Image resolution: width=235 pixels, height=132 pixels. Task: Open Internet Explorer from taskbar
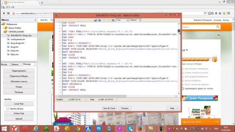[x=36, y=129]
